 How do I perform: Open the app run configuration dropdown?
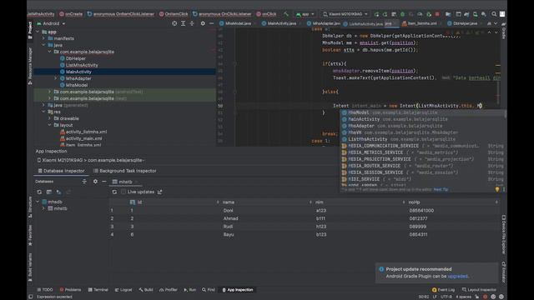305,14
